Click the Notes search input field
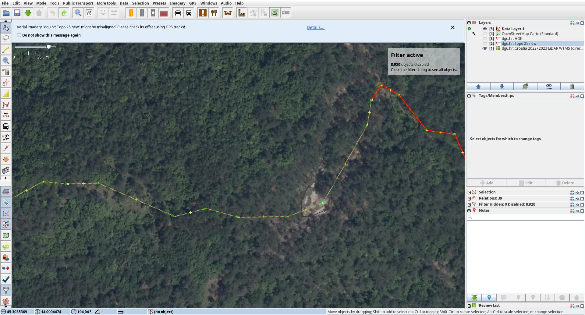The height and width of the screenshot is (315, 585). (x=526, y=217)
